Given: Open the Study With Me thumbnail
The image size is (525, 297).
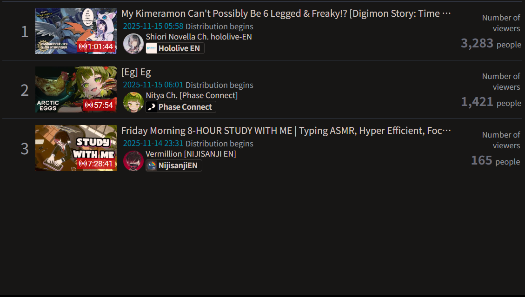Looking at the screenshot, I should (76, 148).
